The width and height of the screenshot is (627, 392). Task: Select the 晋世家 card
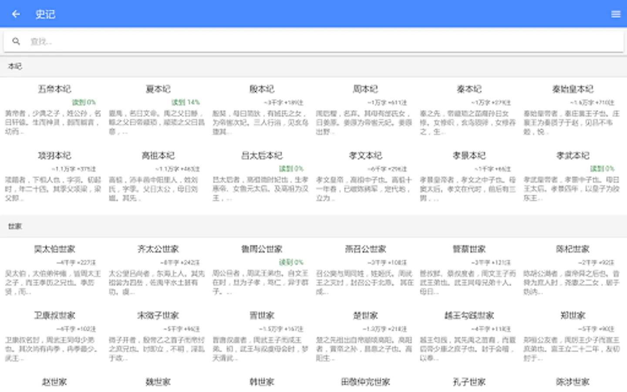click(x=261, y=337)
